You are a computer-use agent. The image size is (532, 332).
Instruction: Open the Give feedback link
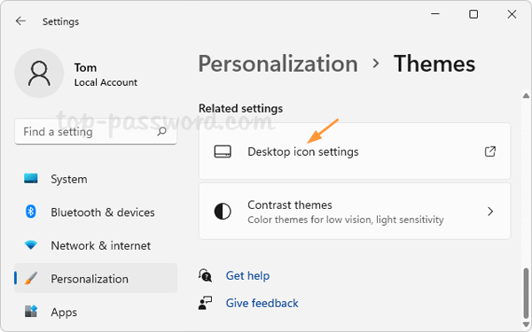coord(262,303)
